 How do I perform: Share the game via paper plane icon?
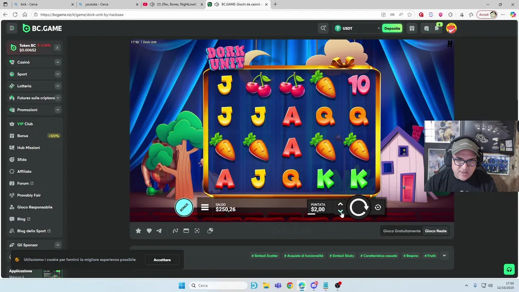point(159,231)
